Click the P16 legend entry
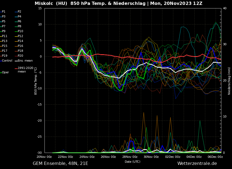 [20, 46]
